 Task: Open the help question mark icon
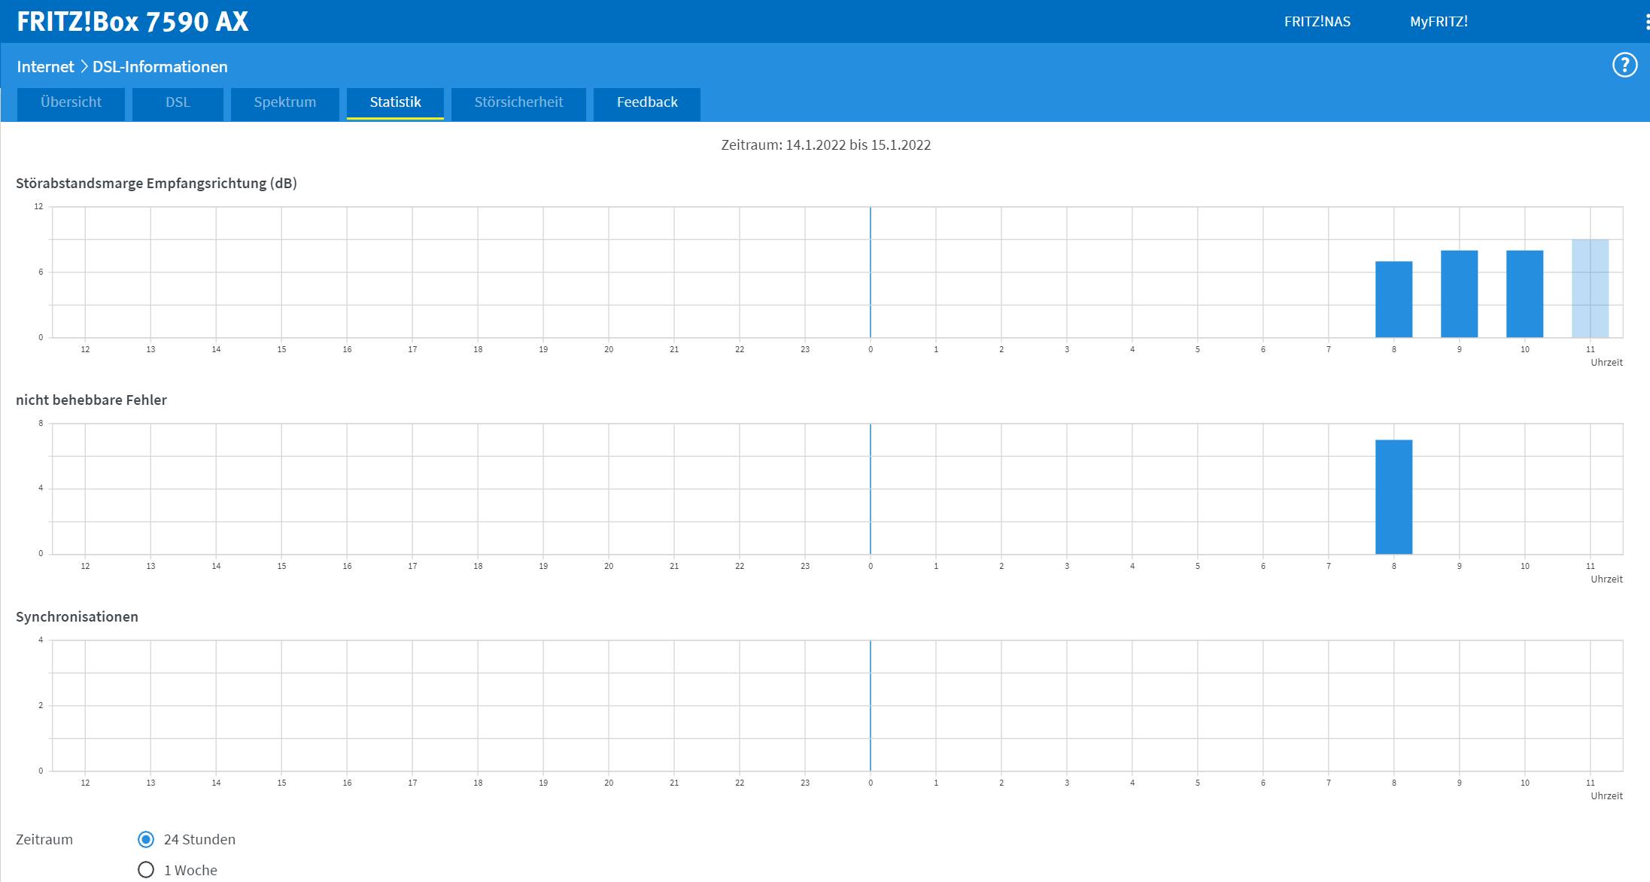[1624, 65]
